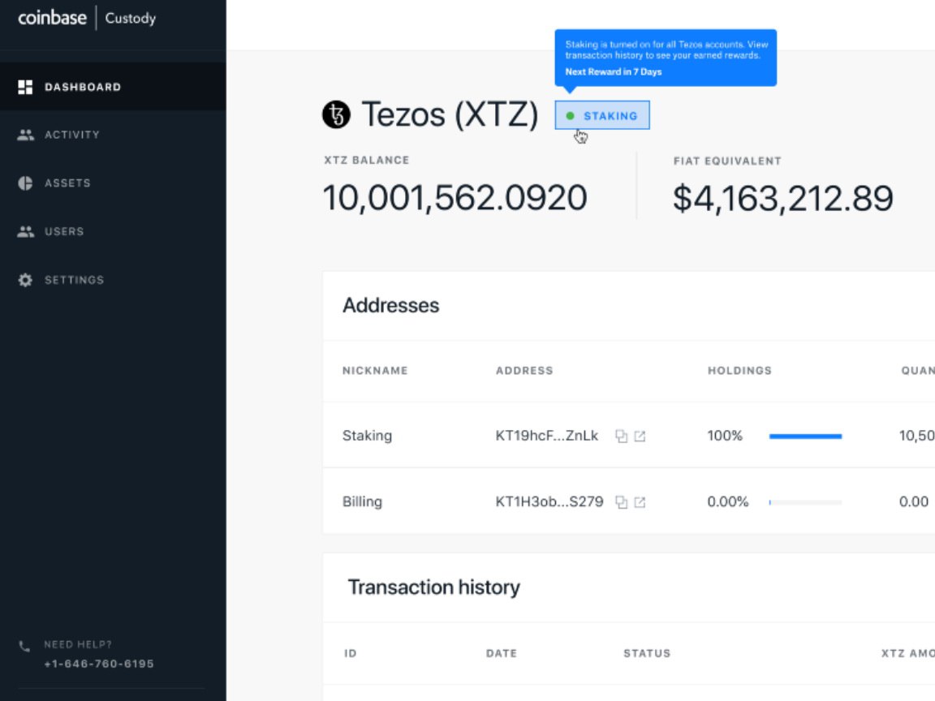Click the address text KT19hcF...ZnLk

[547, 436]
